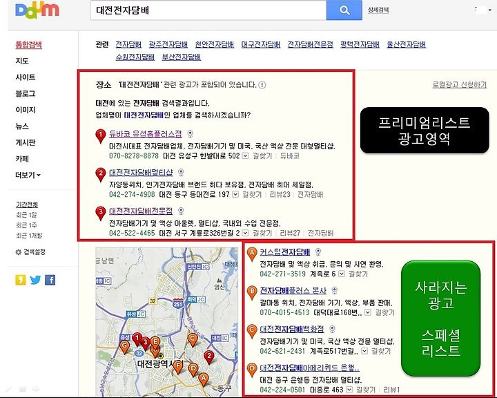Click orange marker B beside 전자담배플러스 본사
The height and width of the screenshot is (398, 497).
click(x=252, y=292)
